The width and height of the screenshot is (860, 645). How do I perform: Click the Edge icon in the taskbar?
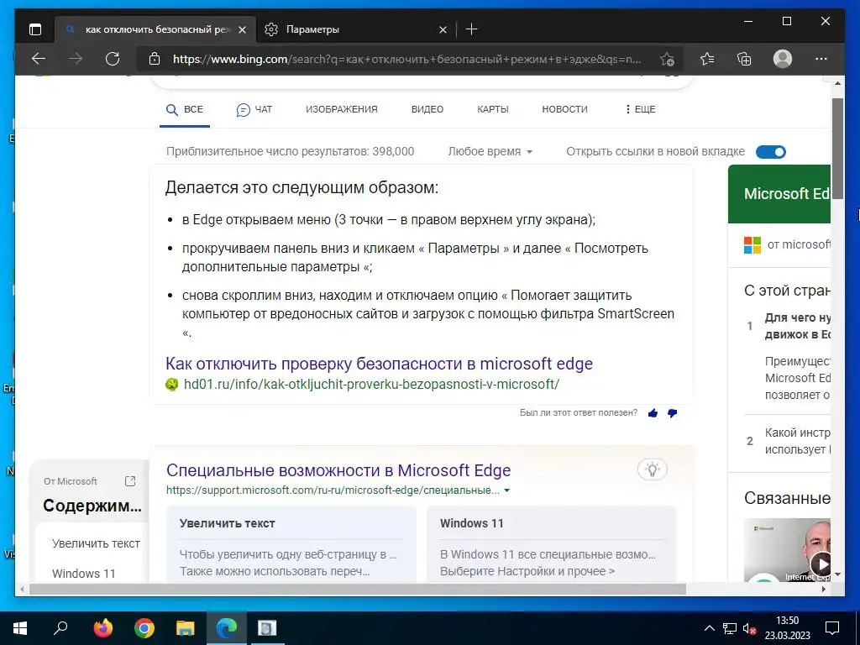226,628
